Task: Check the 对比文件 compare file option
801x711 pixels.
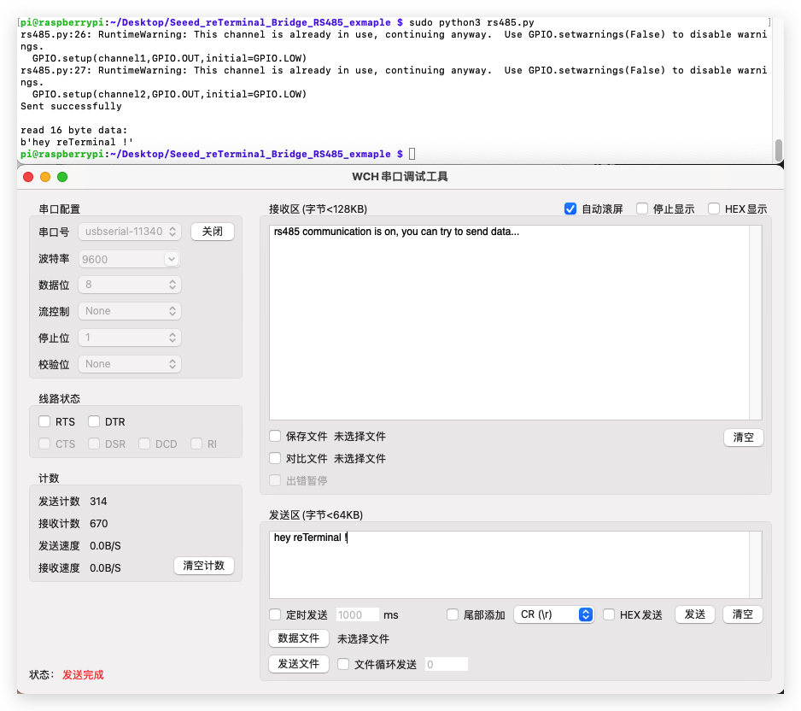Action: (x=275, y=458)
